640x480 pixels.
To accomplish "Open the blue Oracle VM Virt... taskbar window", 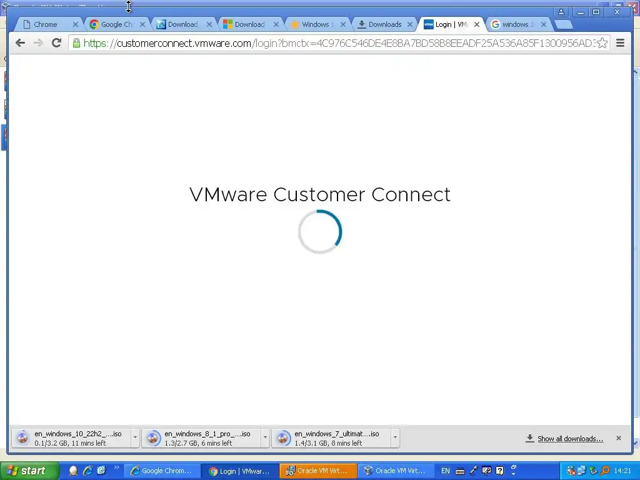I will click(396, 471).
